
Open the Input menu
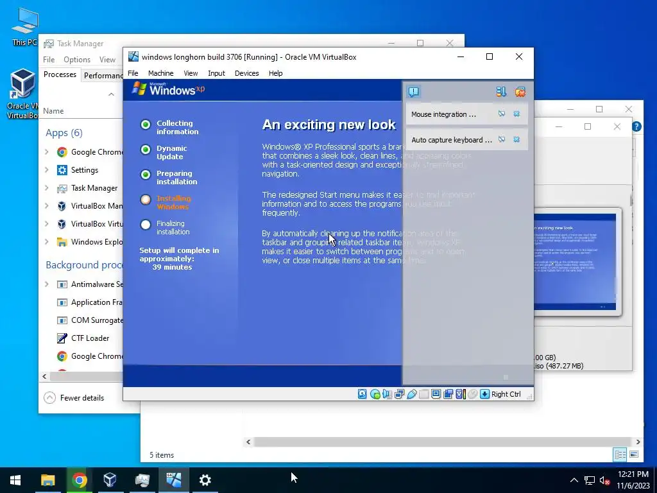(216, 73)
